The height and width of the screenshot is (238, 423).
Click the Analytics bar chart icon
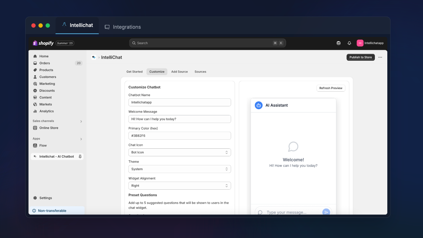coord(35,111)
